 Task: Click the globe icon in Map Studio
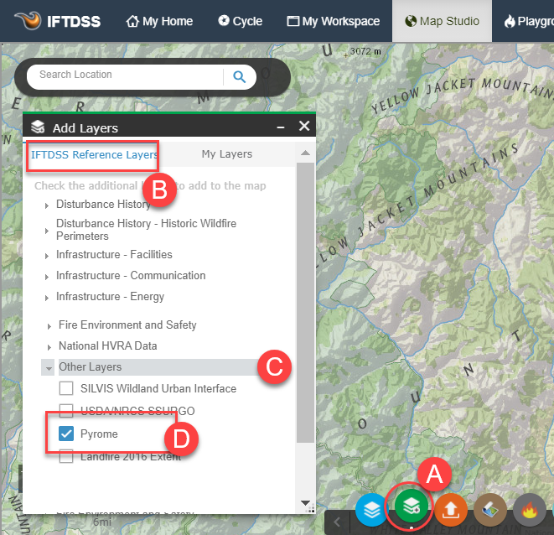click(x=411, y=21)
